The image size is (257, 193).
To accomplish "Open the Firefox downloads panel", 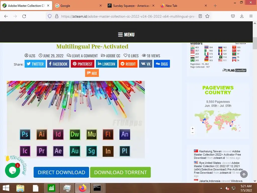I will point(242,16).
